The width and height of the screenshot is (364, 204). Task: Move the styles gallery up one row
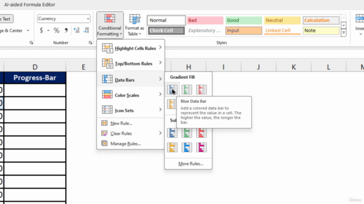click(344, 18)
